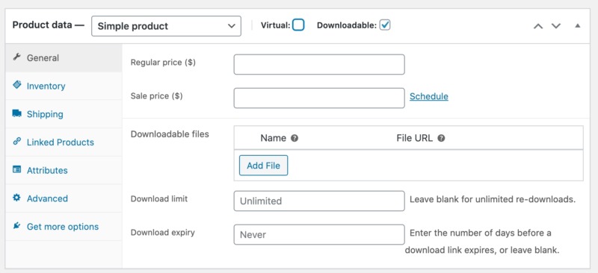The image size is (598, 273).
Task: Click 'Leave blank for unlimited re-downloads' text
Action: (x=493, y=199)
